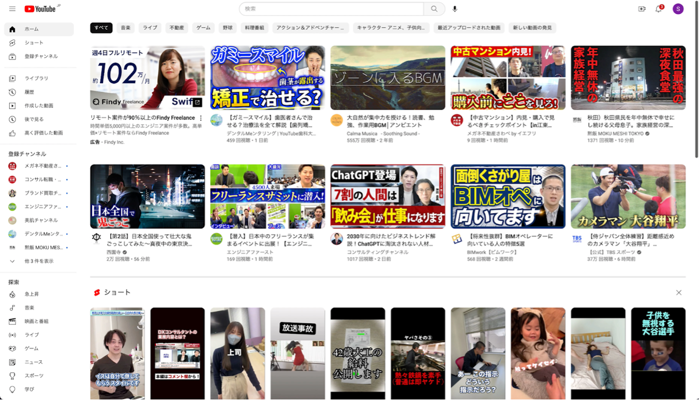This screenshot has width=700, height=401.
Task: Expand 他 3 件を表示 subscriptions list
Action: coord(39,261)
